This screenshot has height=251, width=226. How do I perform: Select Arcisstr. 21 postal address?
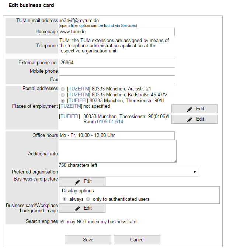pos(63,89)
